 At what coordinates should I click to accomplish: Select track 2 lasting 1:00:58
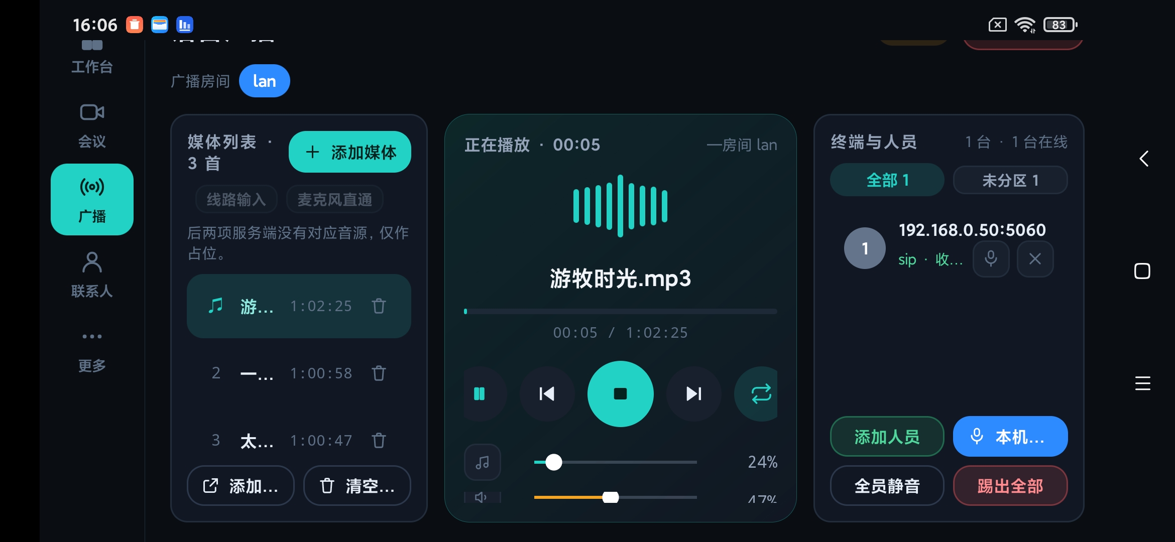click(299, 373)
